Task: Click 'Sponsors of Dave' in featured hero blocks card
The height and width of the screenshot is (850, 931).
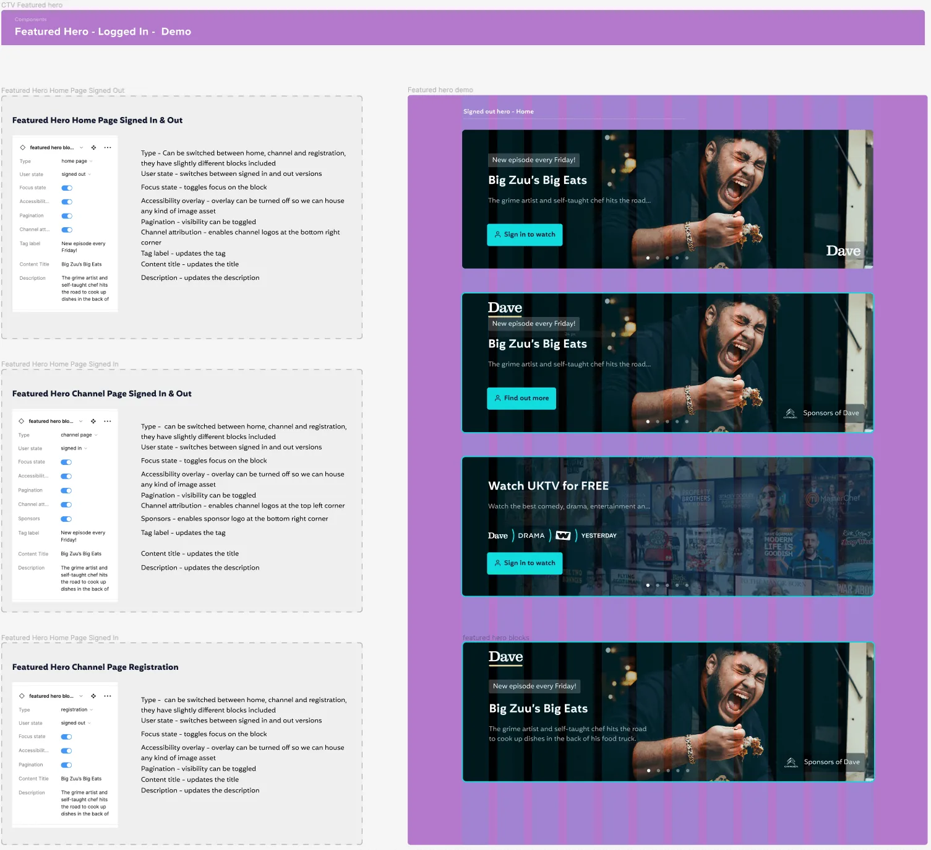Action: click(831, 762)
